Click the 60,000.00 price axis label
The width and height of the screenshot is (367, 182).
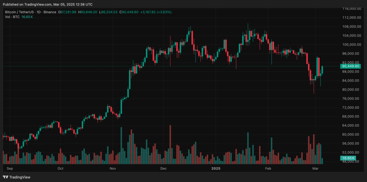[351, 134]
